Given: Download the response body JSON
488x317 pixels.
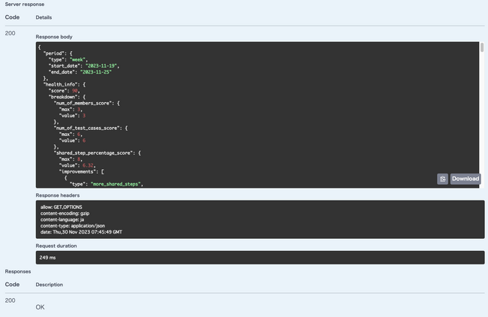Looking at the screenshot, I should 465,179.
